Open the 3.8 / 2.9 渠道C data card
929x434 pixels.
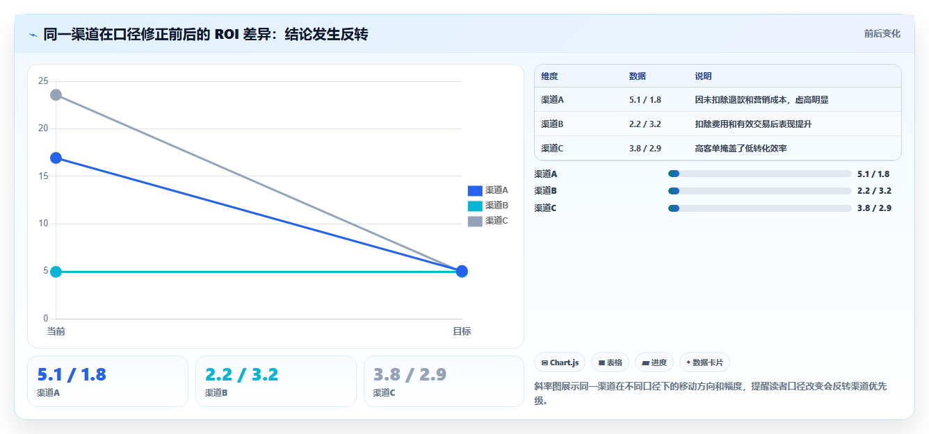pos(444,381)
